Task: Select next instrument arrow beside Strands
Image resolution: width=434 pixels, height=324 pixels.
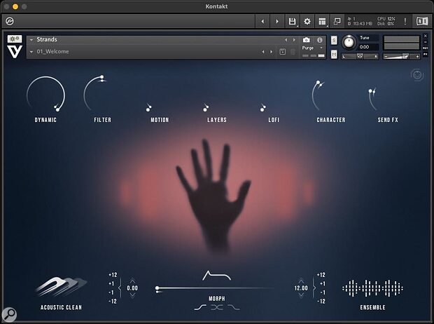Action: pyautogui.click(x=294, y=40)
